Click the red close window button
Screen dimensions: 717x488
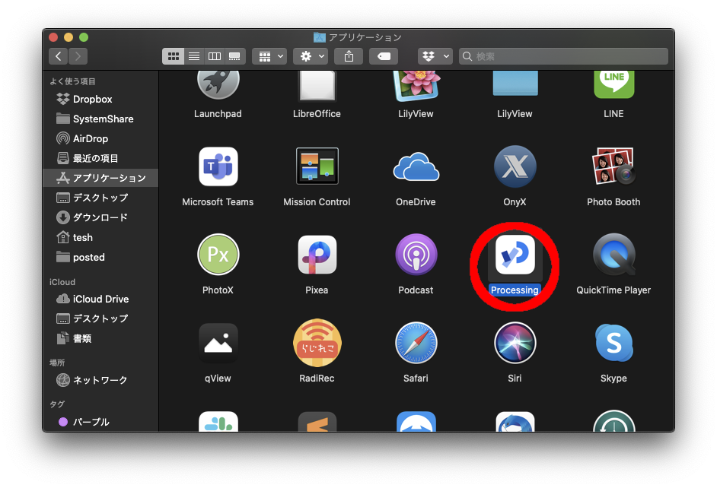53,37
